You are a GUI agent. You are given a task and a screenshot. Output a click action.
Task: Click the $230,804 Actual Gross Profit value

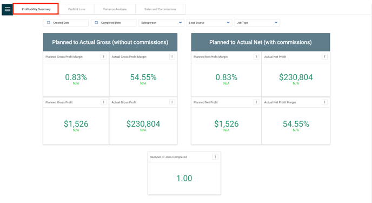[143, 124]
